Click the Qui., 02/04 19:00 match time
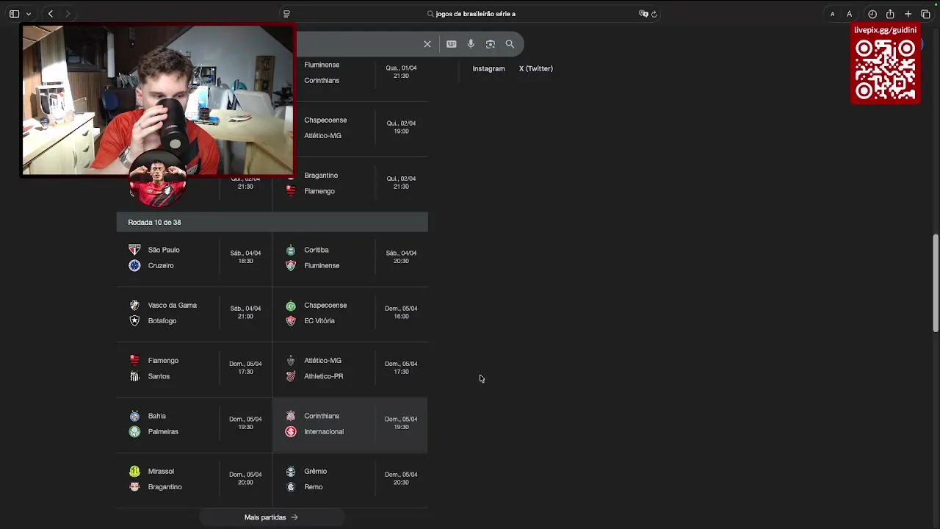Viewport: 940px width, 529px height. (401, 127)
